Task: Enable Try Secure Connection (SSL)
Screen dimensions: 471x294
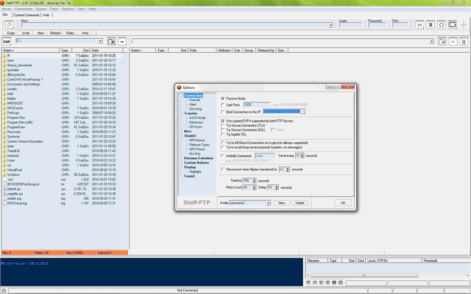Action: pyautogui.click(x=223, y=130)
